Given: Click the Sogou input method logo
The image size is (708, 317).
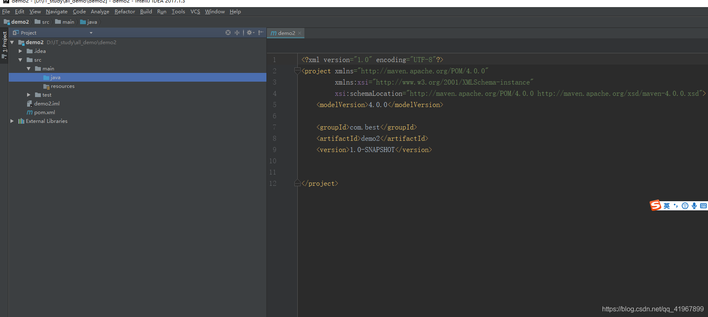Looking at the screenshot, I should click(655, 205).
